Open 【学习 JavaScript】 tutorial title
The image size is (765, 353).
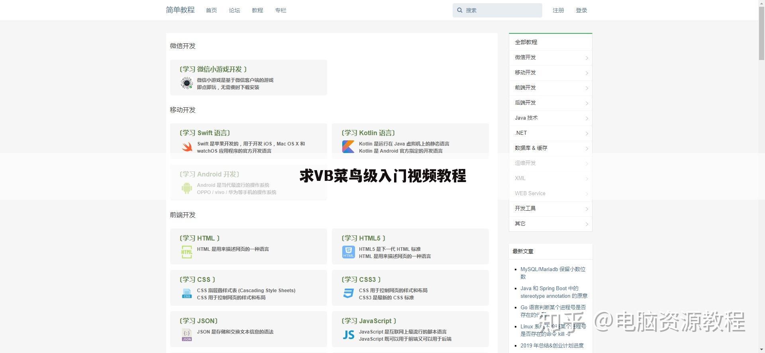click(369, 321)
